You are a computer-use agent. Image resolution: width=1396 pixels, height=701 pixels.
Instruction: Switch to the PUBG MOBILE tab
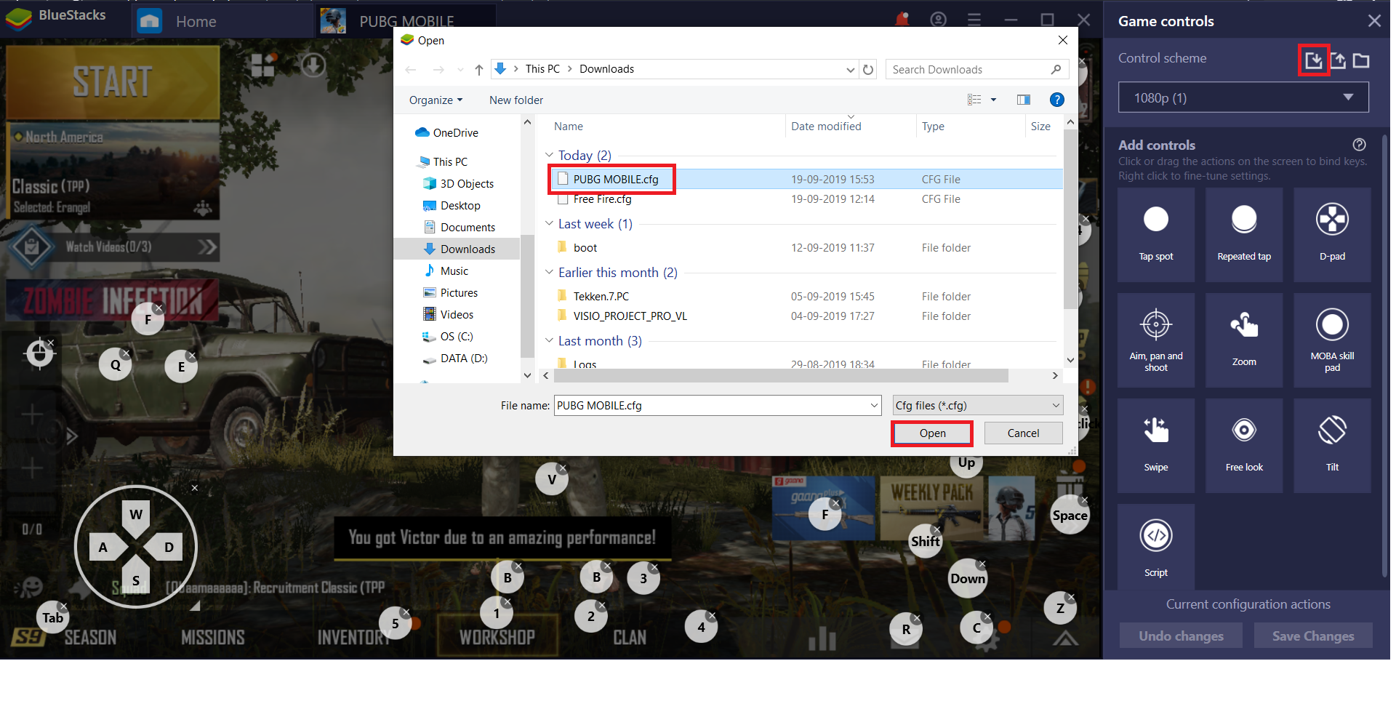407,21
